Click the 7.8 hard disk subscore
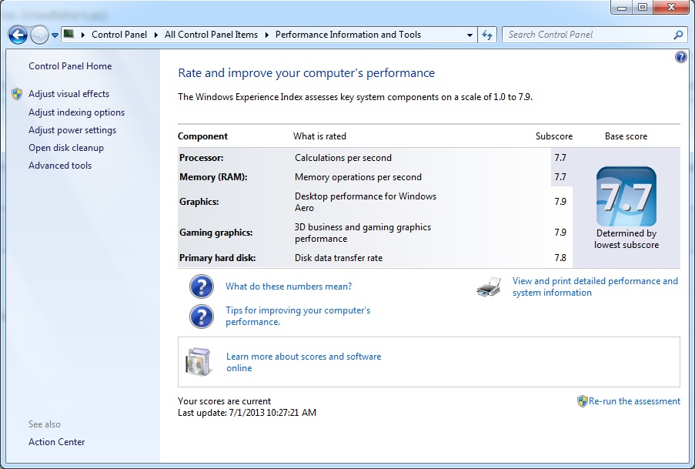 tap(560, 258)
